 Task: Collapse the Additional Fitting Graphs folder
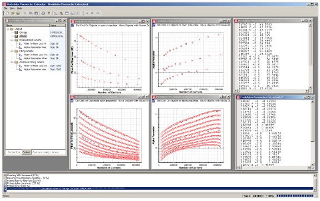(x=12, y=62)
